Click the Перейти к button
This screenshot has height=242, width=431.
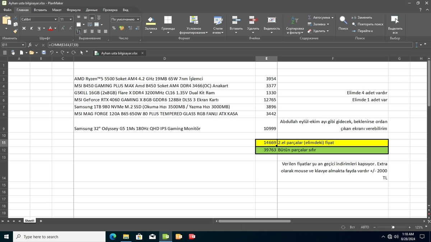tap(362, 31)
